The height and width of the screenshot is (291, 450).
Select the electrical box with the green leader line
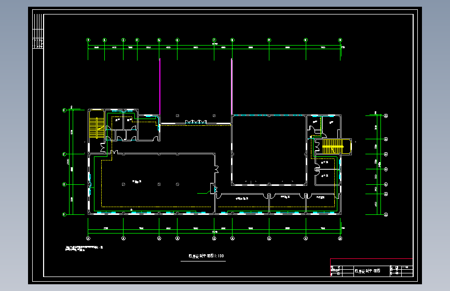[213, 188]
